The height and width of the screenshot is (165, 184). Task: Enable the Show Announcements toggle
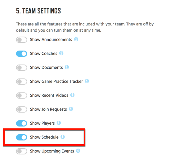pyautogui.click(x=22, y=40)
